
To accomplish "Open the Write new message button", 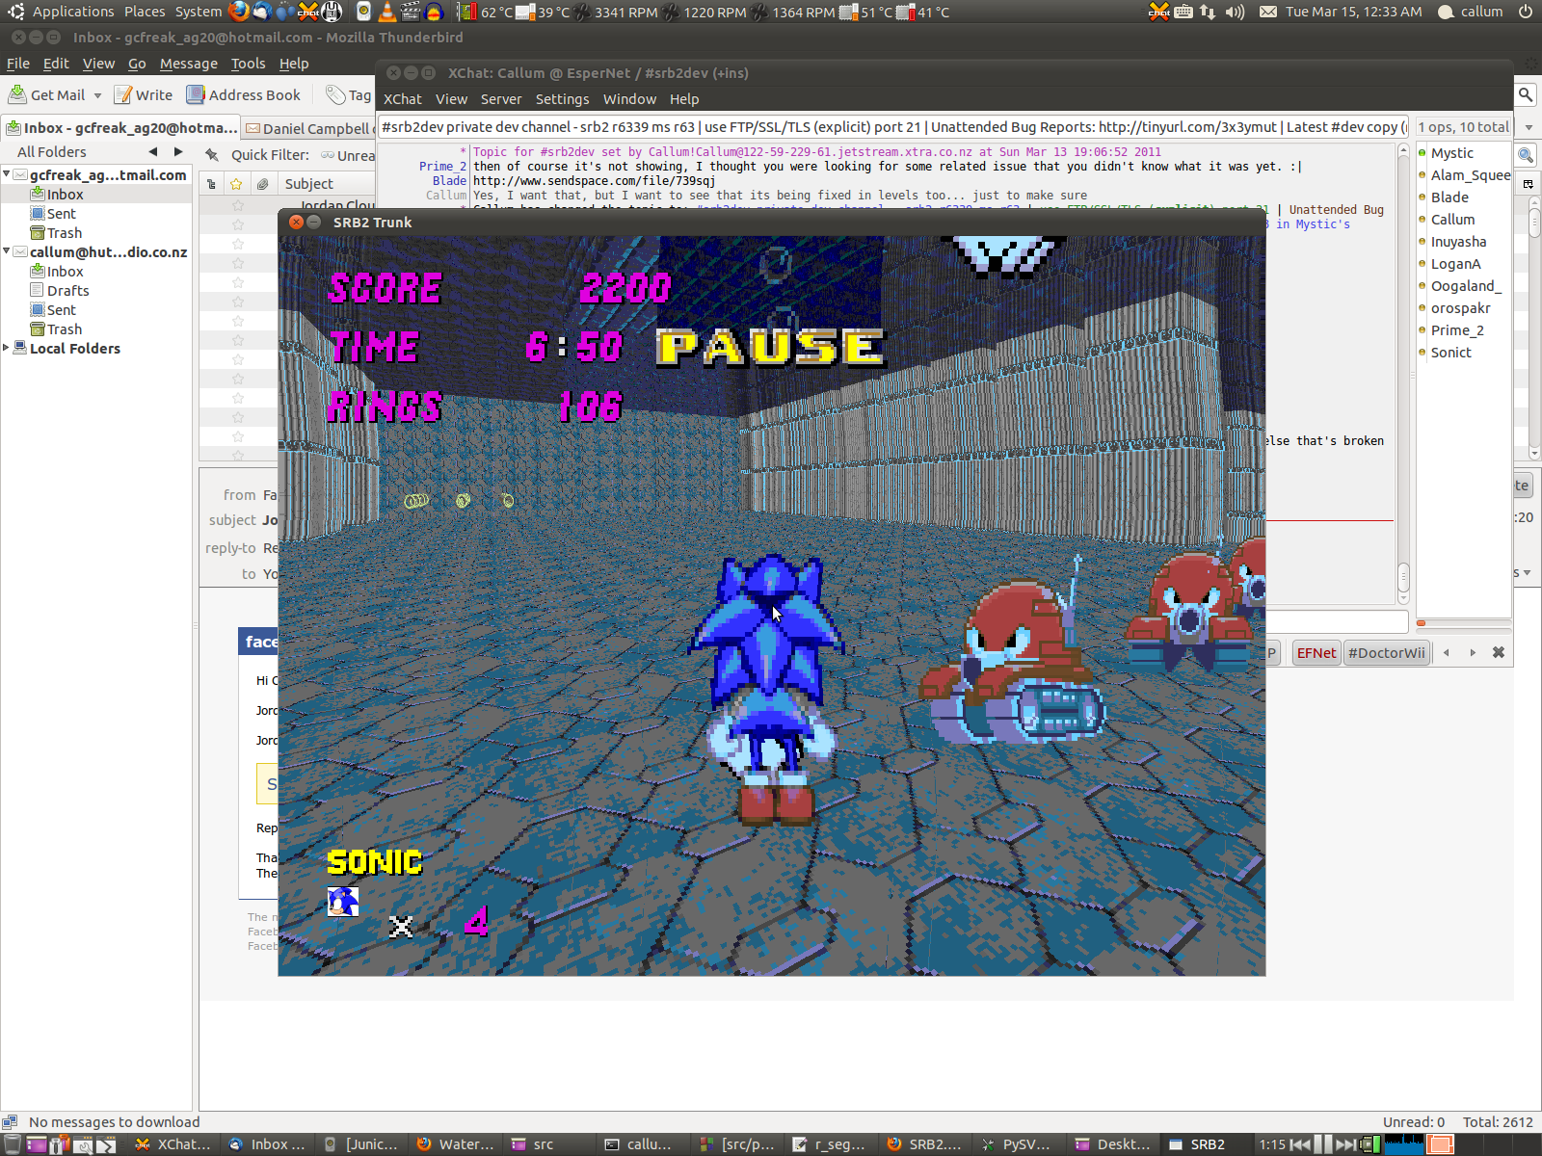I will pyautogui.click(x=143, y=94).
